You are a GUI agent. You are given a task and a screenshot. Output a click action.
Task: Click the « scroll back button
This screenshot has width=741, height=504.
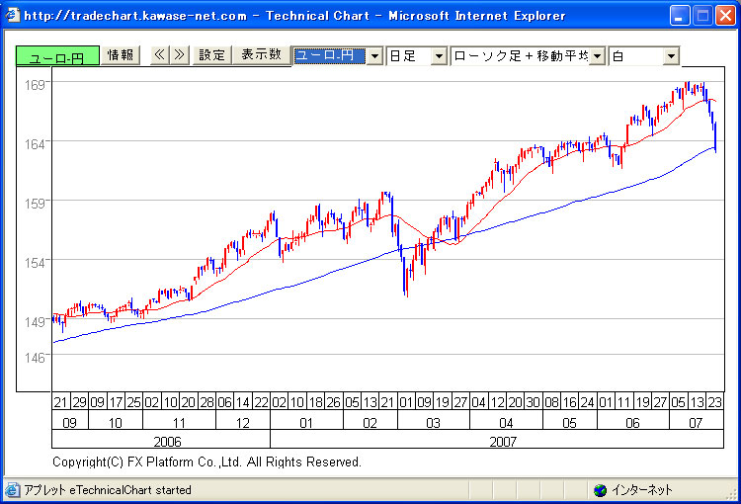[159, 55]
